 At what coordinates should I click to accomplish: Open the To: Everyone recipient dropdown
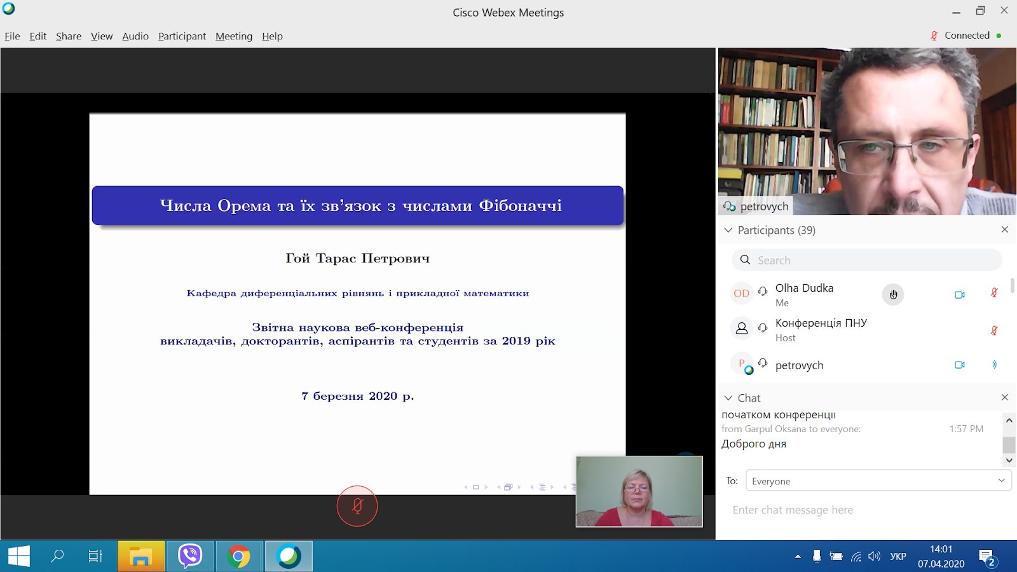pos(878,481)
